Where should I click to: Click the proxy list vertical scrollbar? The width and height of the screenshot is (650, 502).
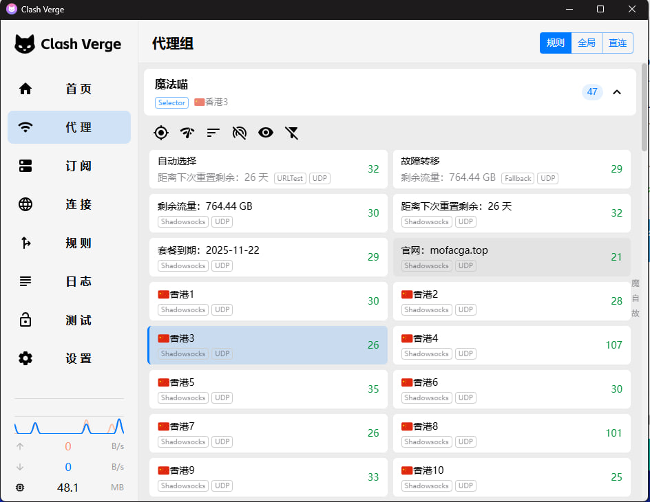coord(644,107)
